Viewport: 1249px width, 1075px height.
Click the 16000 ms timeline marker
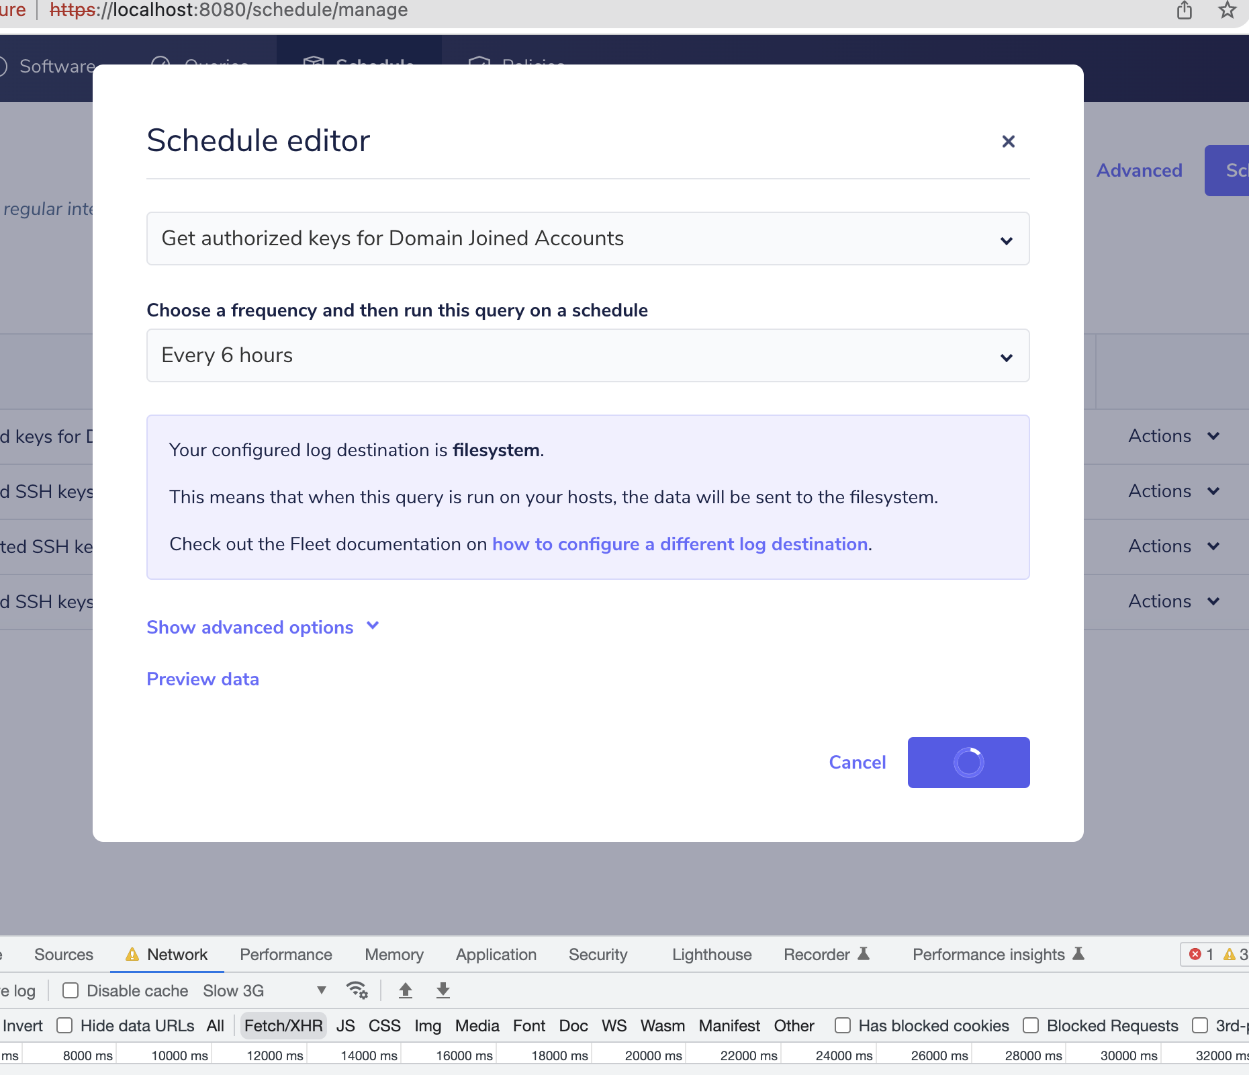tap(464, 1056)
